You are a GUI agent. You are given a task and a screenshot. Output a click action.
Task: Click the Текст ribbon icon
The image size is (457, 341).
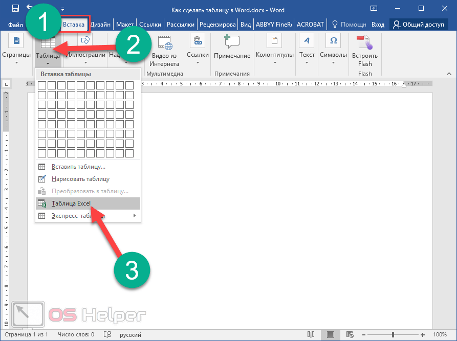coord(307,41)
